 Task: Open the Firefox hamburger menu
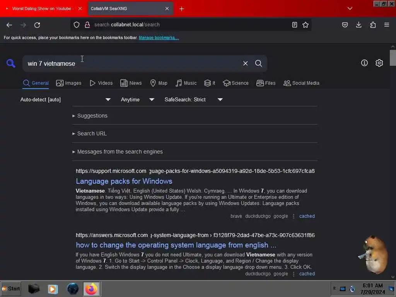[x=387, y=25]
